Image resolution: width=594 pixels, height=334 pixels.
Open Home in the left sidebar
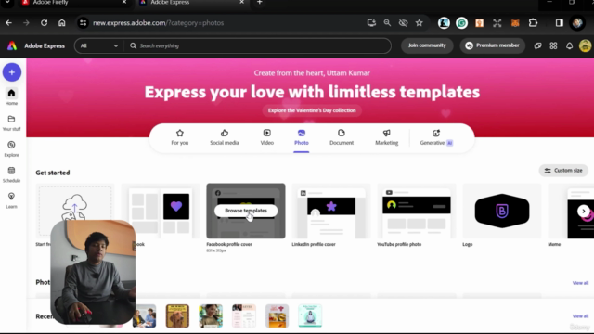tap(11, 96)
